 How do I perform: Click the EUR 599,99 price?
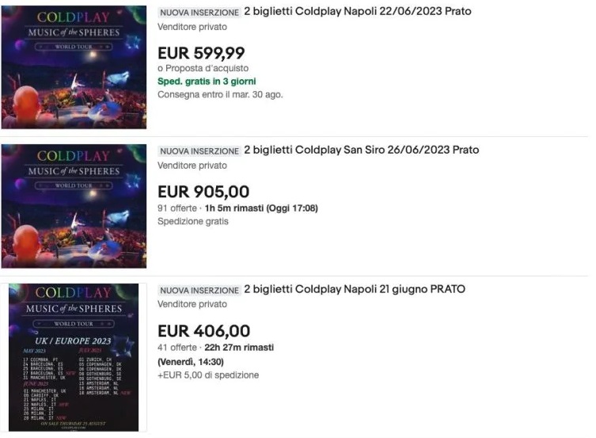(201, 53)
